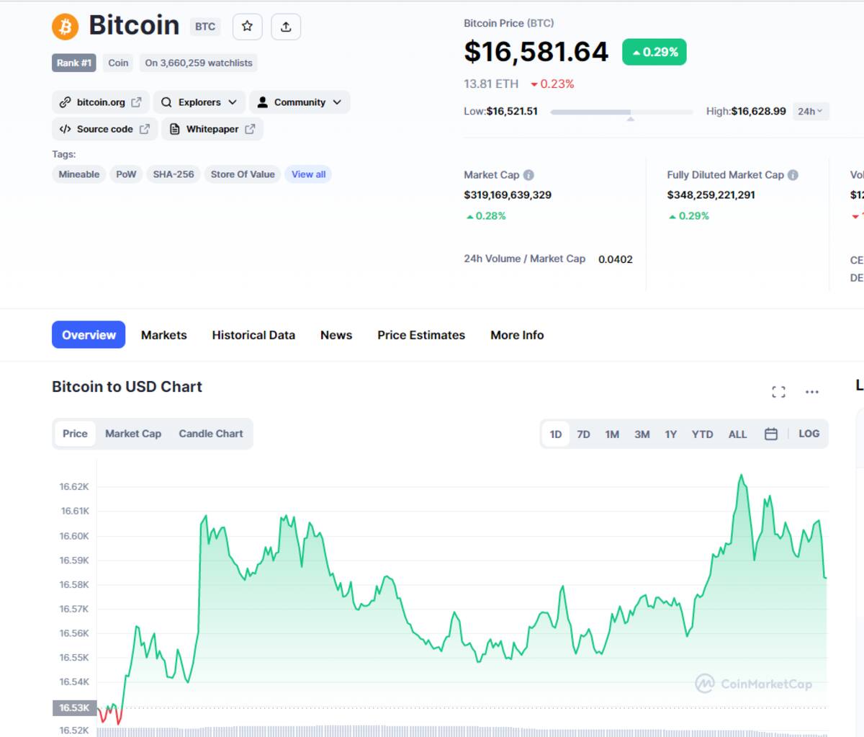Open chart more options menu
Image resolution: width=864 pixels, height=737 pixels.
pos(812,392)
